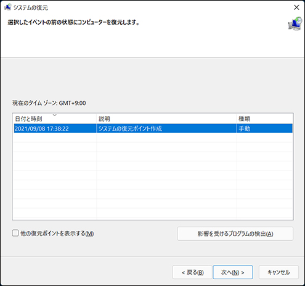Click the 現在のタイムゾーン GMT+9:00 label
Image resolution: width=305 pixels, height=286 pixels.
49,103
